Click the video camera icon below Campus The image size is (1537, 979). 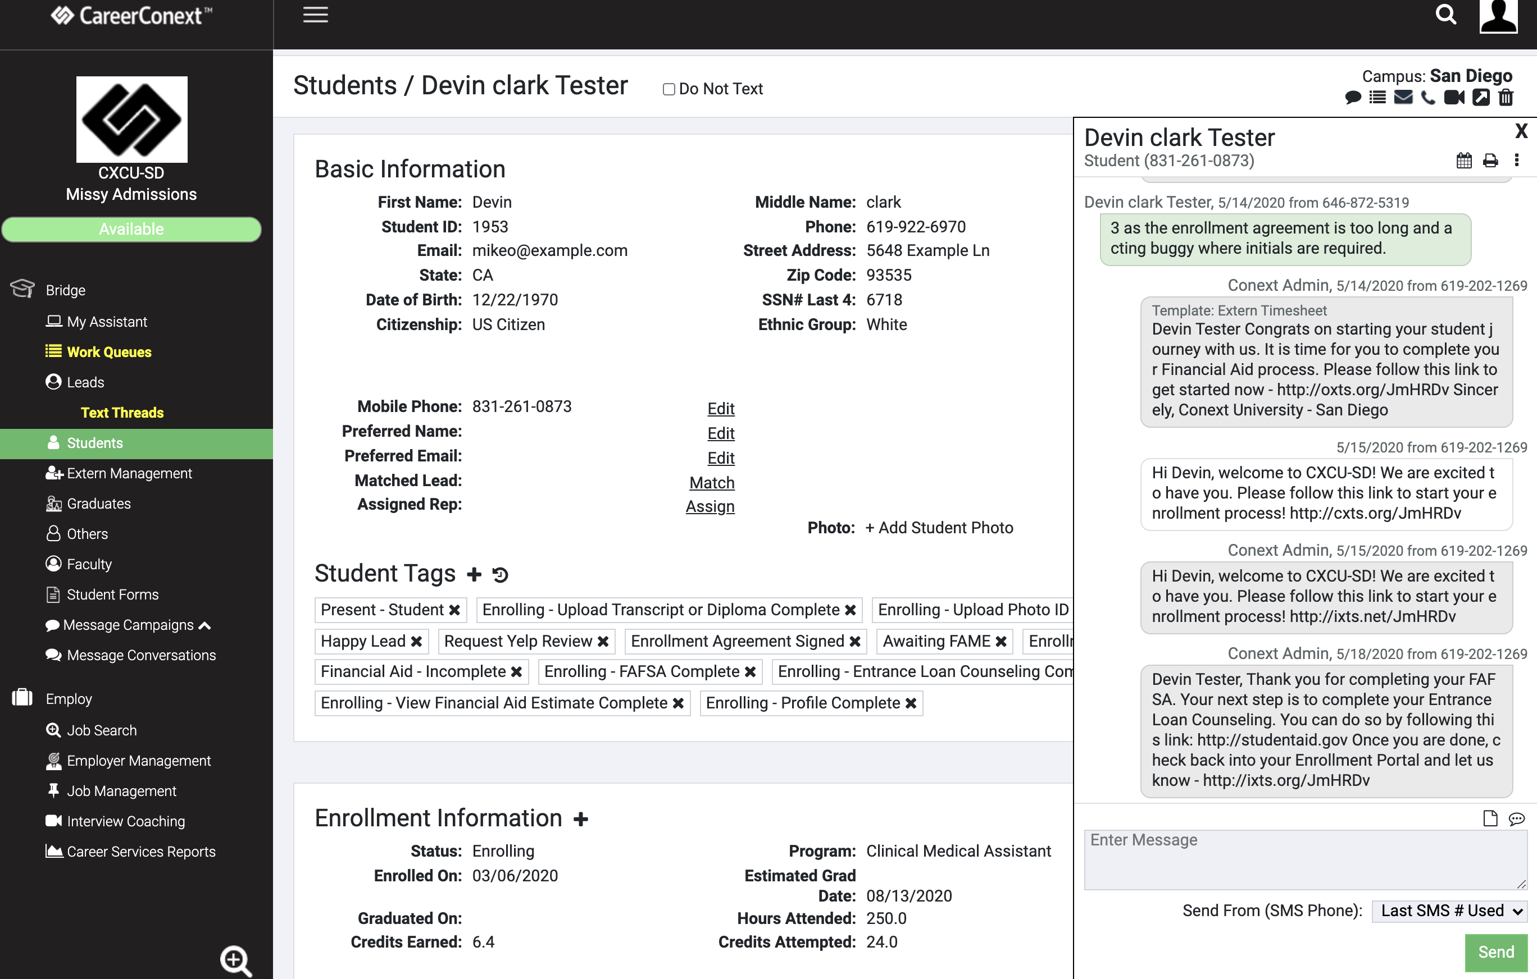tap(1454, 98)
